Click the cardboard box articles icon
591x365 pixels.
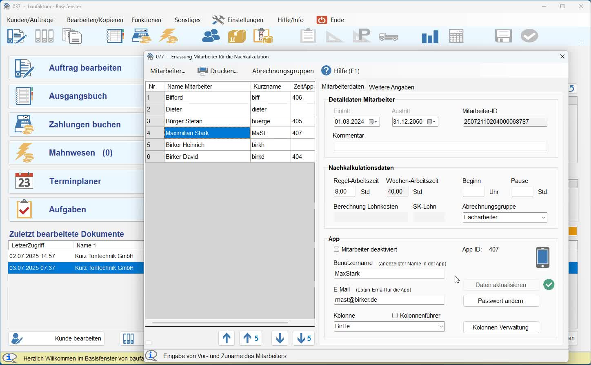pyautogui.click(x=237, y=36)
